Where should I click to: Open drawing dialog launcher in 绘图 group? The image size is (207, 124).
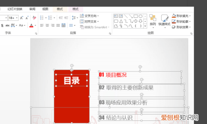pyautogui.click(x=191, y=34)
